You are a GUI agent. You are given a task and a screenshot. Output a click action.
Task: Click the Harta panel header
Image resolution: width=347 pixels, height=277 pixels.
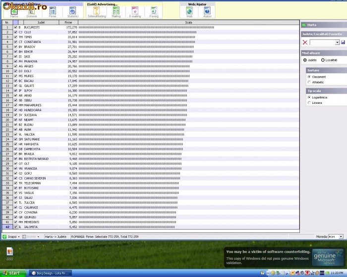coord(324,25)
